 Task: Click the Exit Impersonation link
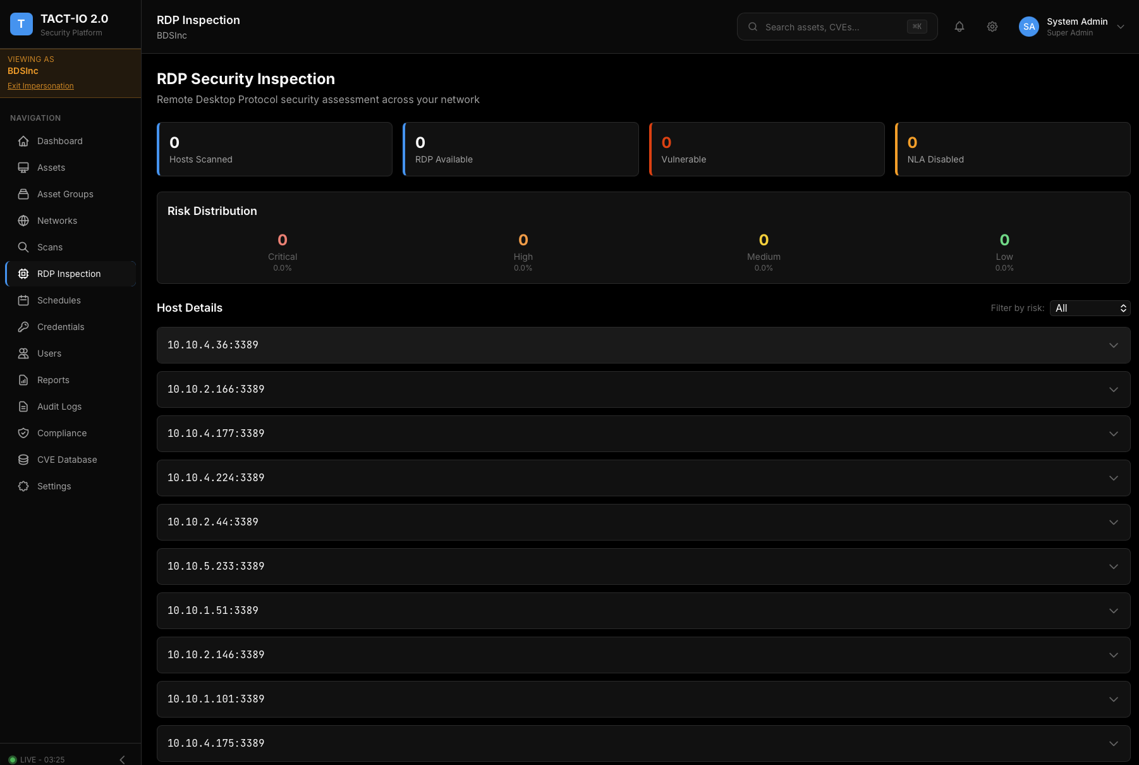[40, 85]
